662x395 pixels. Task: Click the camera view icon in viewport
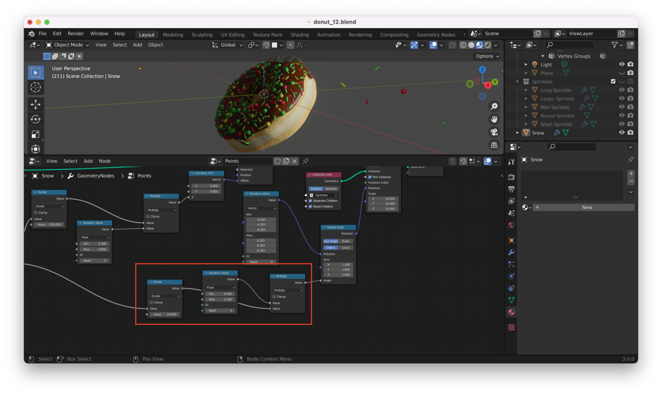click(x=494, y=132)
